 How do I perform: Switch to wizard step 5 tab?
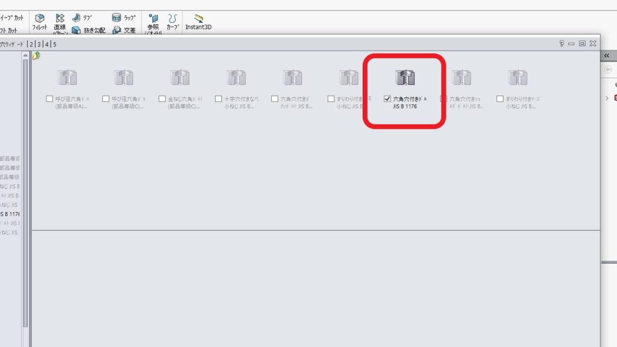pyautogui.click(x=54, y=44)
